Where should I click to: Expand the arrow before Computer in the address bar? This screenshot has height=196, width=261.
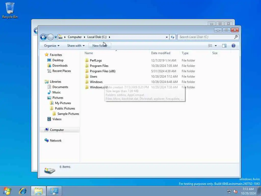(x=65, y=37)
